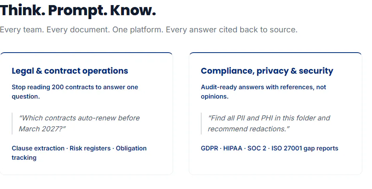Open the Compliance, privacy & security card heading
The image size is (372, 189).
(x=267, y=71)
